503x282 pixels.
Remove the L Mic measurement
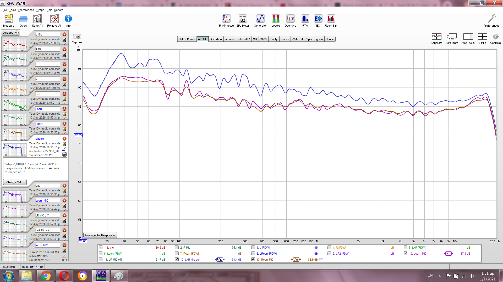pyautogui.click(x=64, y=34)
